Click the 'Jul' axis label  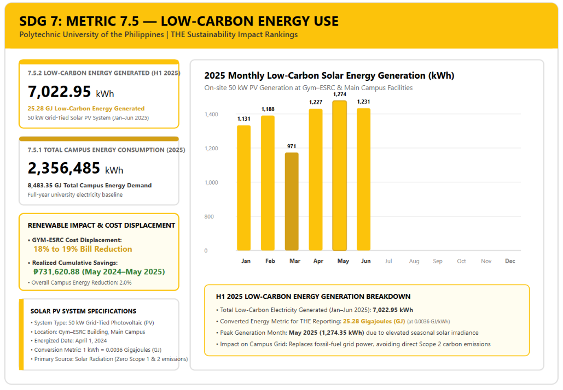tap(388, 261)
